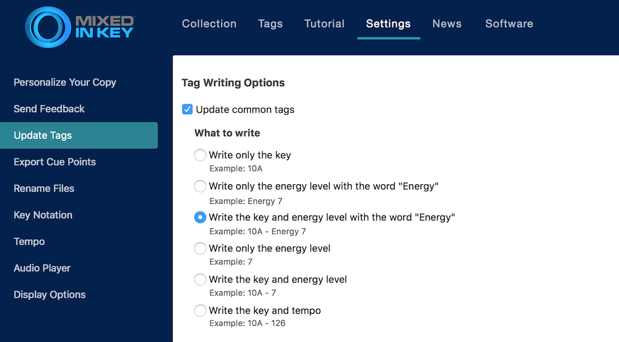Pick the 'Write only the energy level' radio
Image resolution: width=619 pixels, height=342 pixels.
pyautogui.click(x=200, y=249)
